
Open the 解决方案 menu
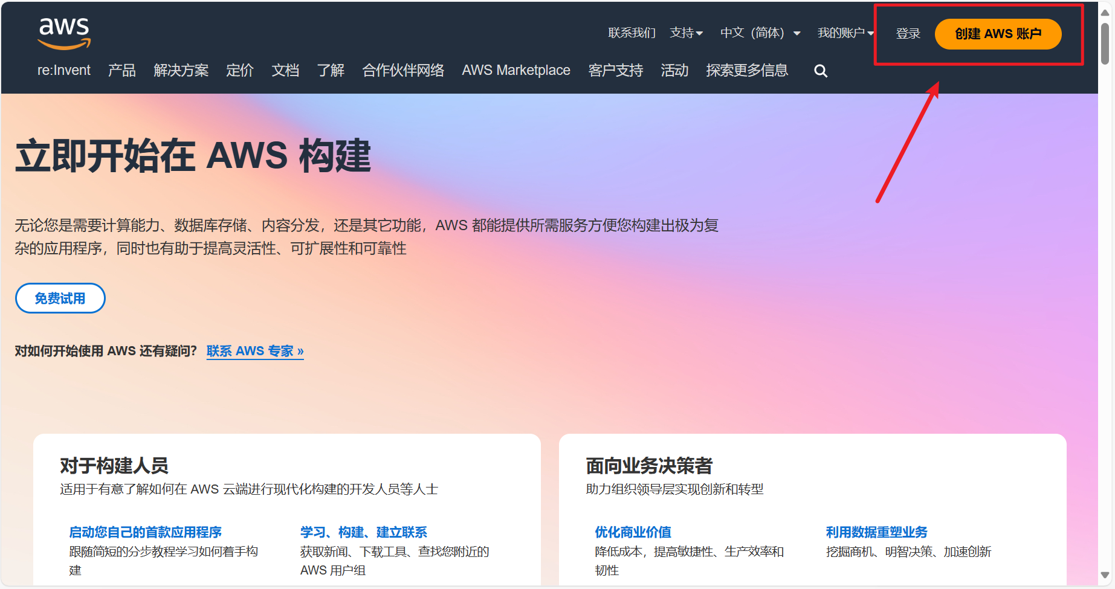(181, 70)
